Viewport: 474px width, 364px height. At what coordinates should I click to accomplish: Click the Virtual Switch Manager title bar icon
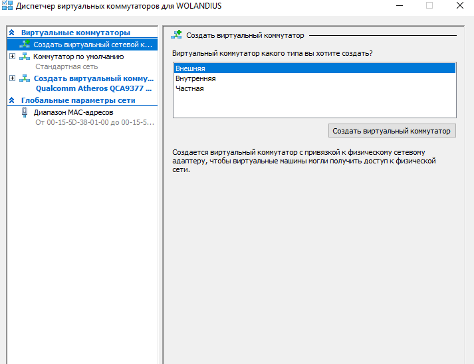click(7, 5)
